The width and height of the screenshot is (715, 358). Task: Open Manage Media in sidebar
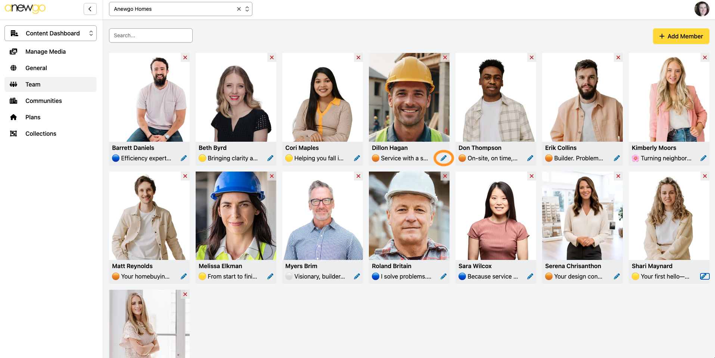pos(50,51)
